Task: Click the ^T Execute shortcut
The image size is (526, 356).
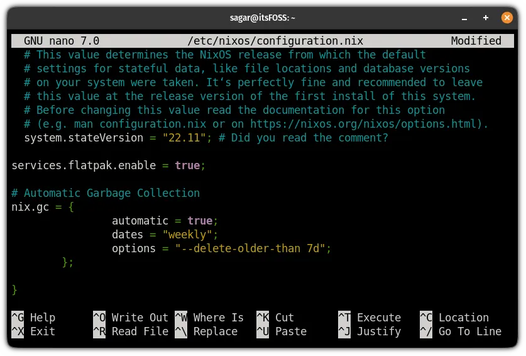Action: tap(370, 318)
